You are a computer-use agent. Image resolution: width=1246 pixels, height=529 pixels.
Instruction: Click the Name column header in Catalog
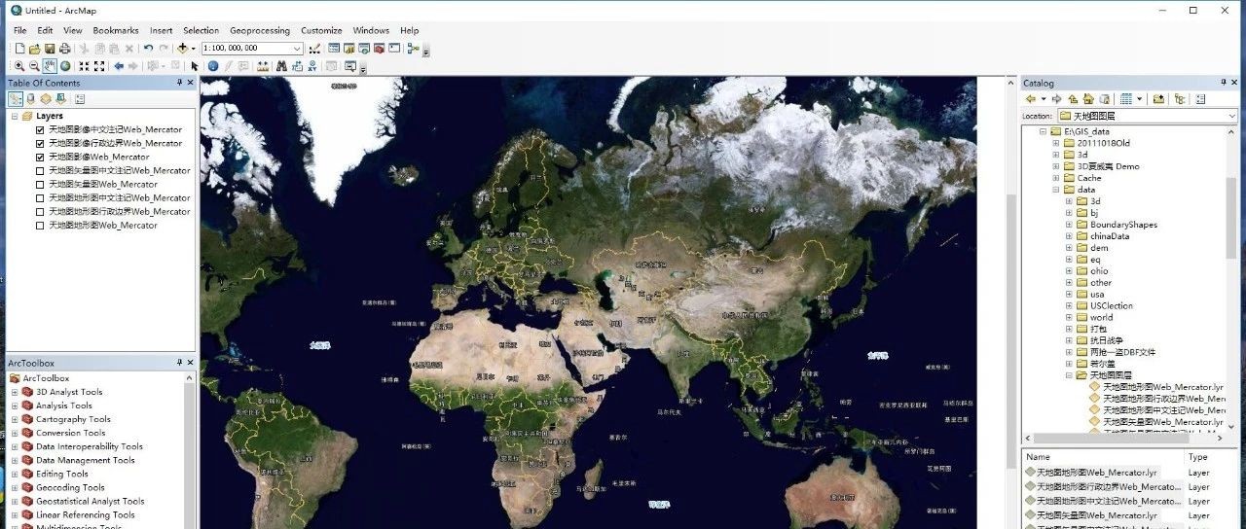click(x=1103, y=457)
